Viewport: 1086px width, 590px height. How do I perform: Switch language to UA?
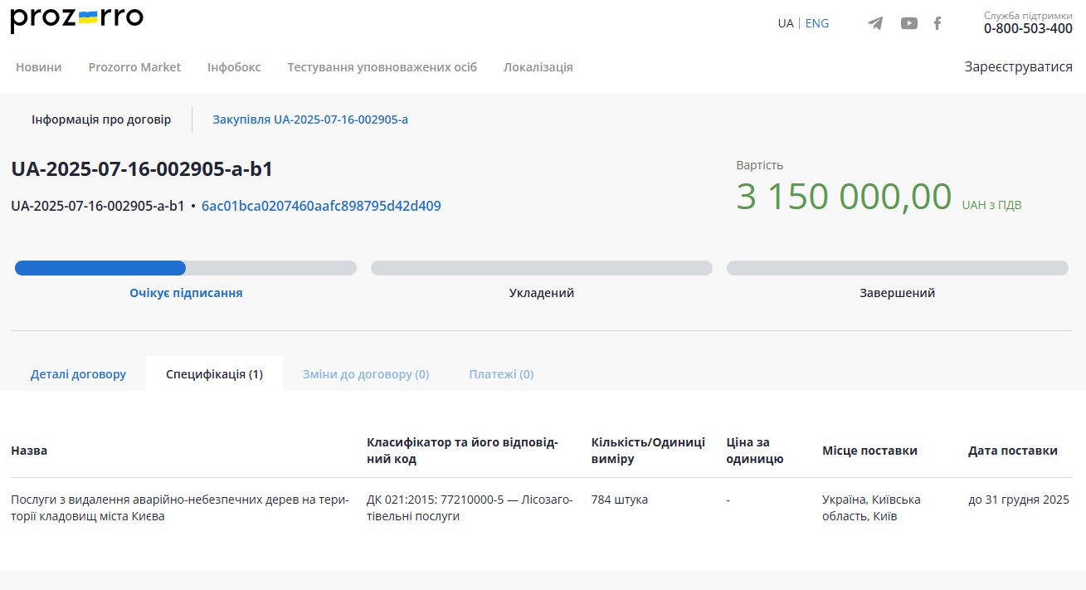coord(785,23)
